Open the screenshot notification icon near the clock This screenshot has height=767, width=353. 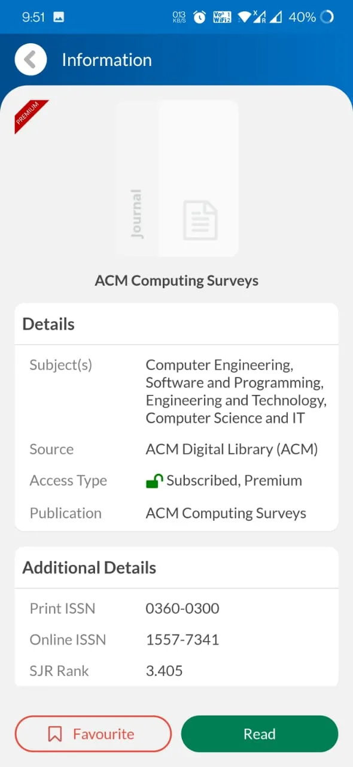pyautogui.click(x=59, y=17)
